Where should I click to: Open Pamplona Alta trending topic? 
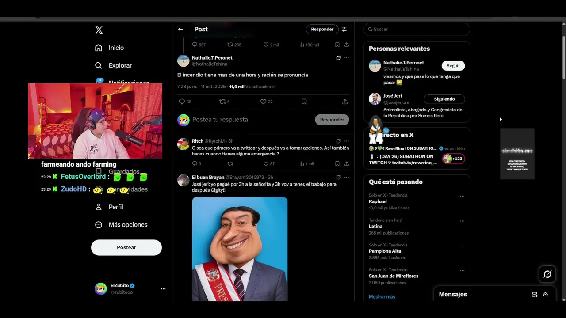coord(385,251)
